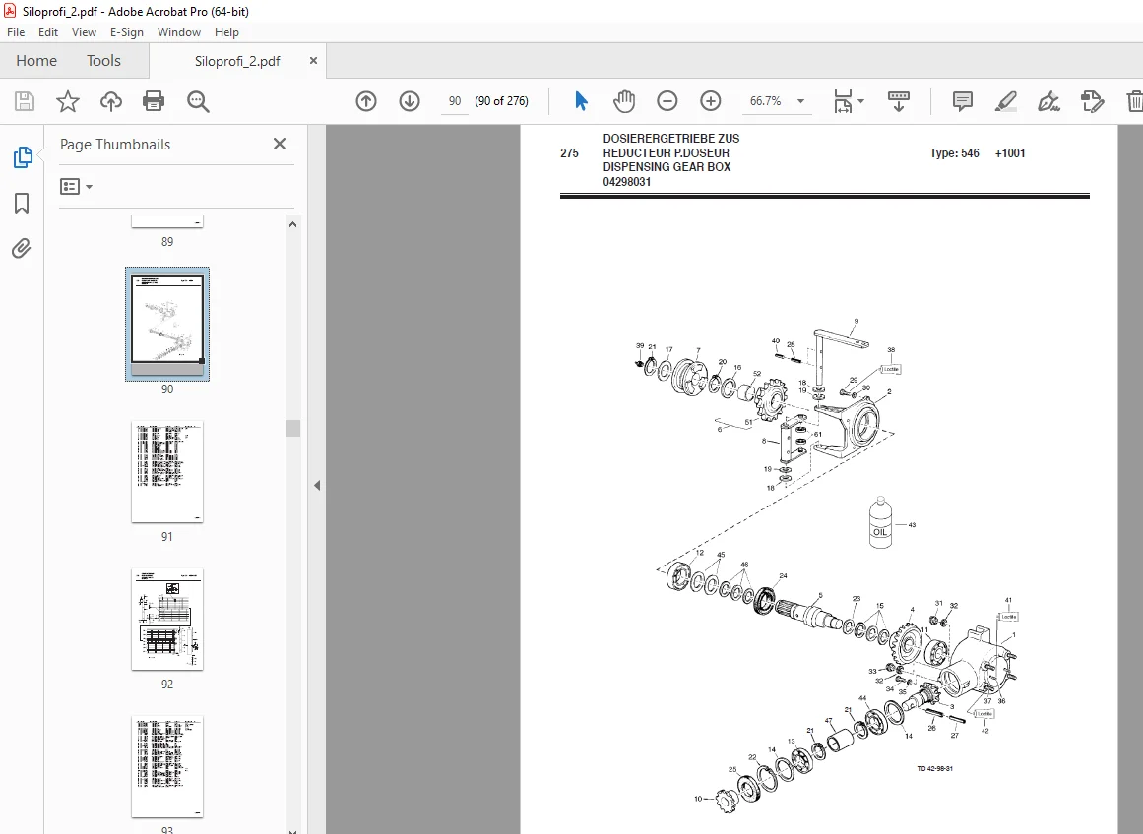1143x834 pixels.
Task: Select the arrow Selection tool
Action: [581, 101]
